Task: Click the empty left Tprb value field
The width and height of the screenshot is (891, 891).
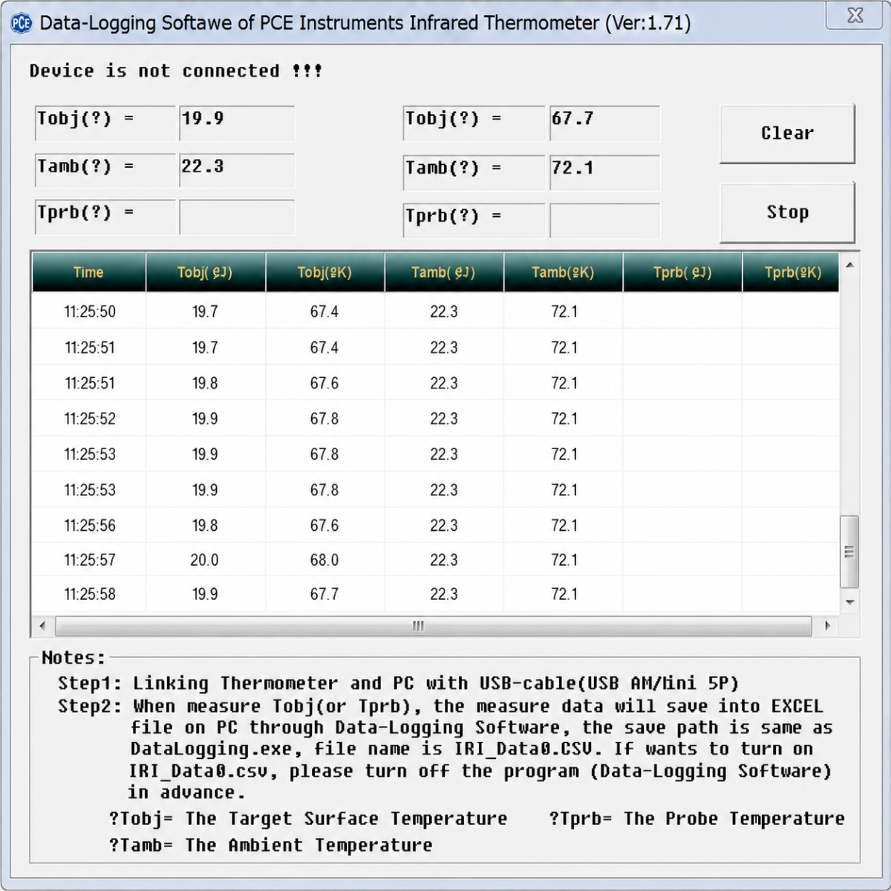Action: click(237, 217)
